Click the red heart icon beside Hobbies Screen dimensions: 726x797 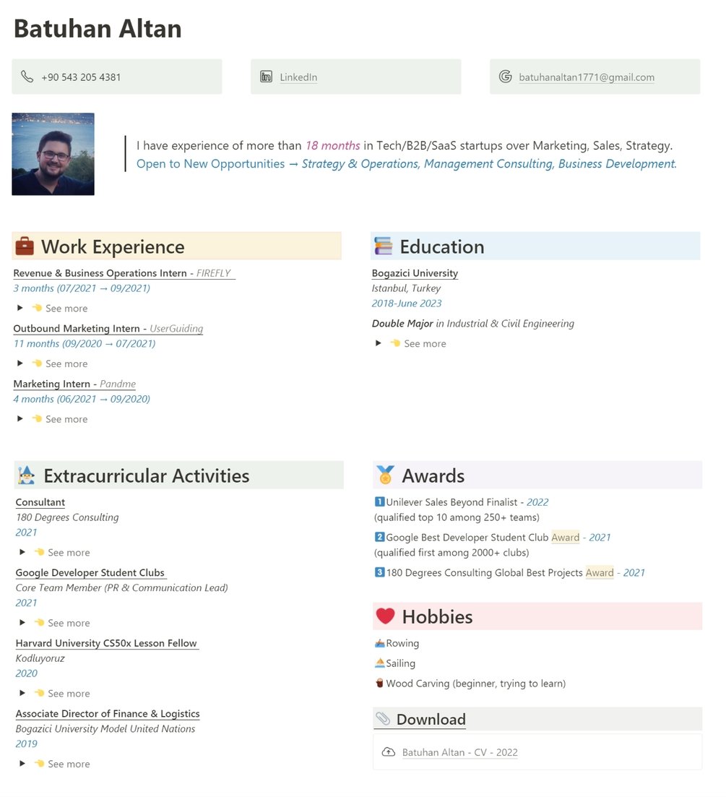pyautogui.click(x=386, y=616)
